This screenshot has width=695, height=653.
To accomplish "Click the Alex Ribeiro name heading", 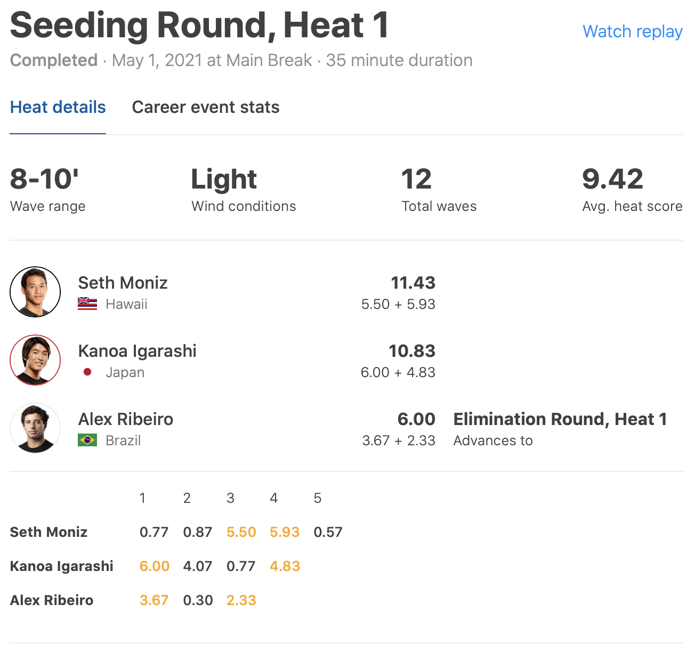I will click(x=125, y=419).
